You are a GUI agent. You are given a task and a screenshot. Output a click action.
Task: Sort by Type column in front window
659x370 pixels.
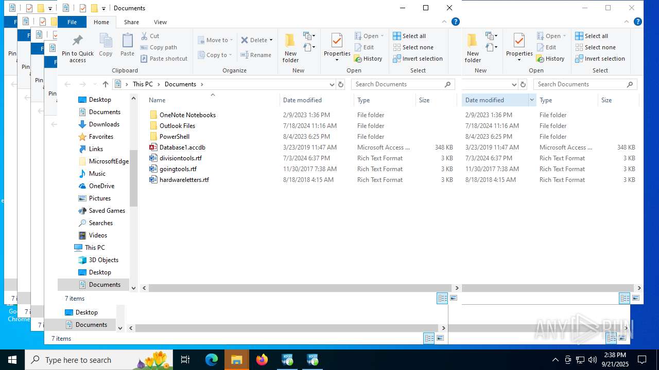[x=385, y=100]
